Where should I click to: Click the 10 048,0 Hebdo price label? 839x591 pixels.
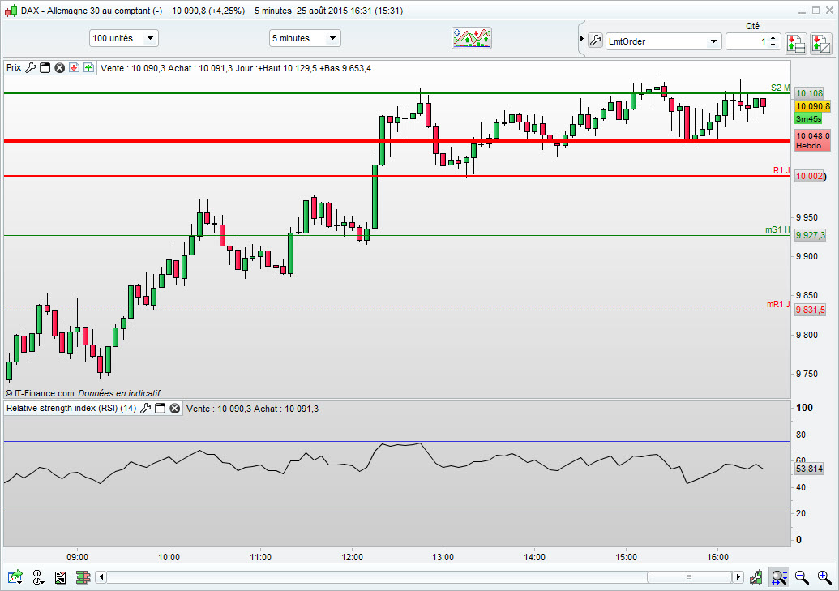coord(813,140)
